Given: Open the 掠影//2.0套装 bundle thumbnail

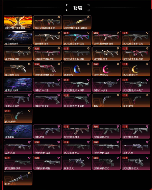Looking at the screenshot, I should click(18, 85).
